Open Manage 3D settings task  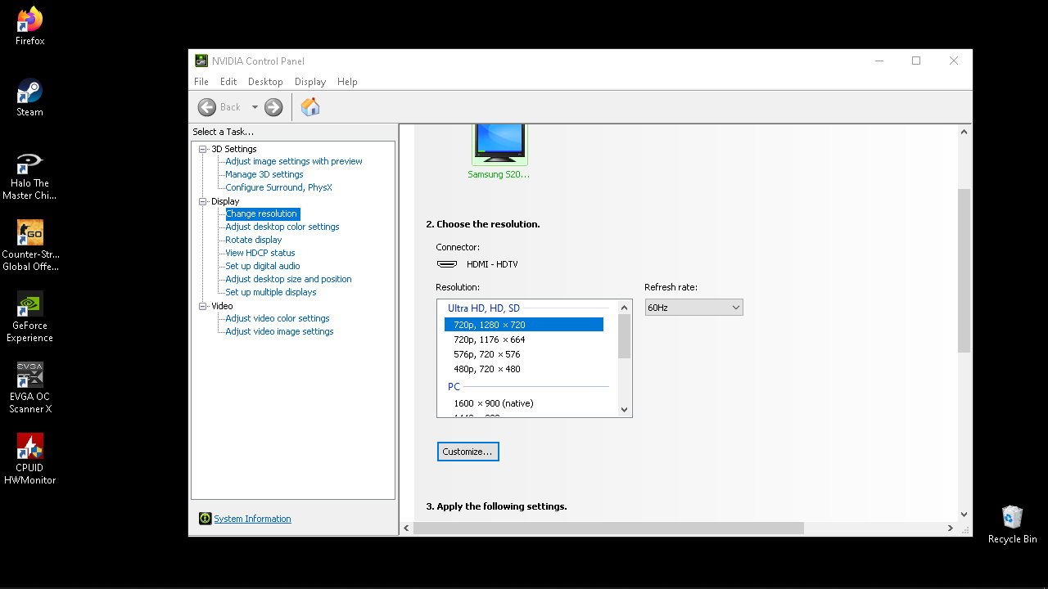(x=264, y=174)
